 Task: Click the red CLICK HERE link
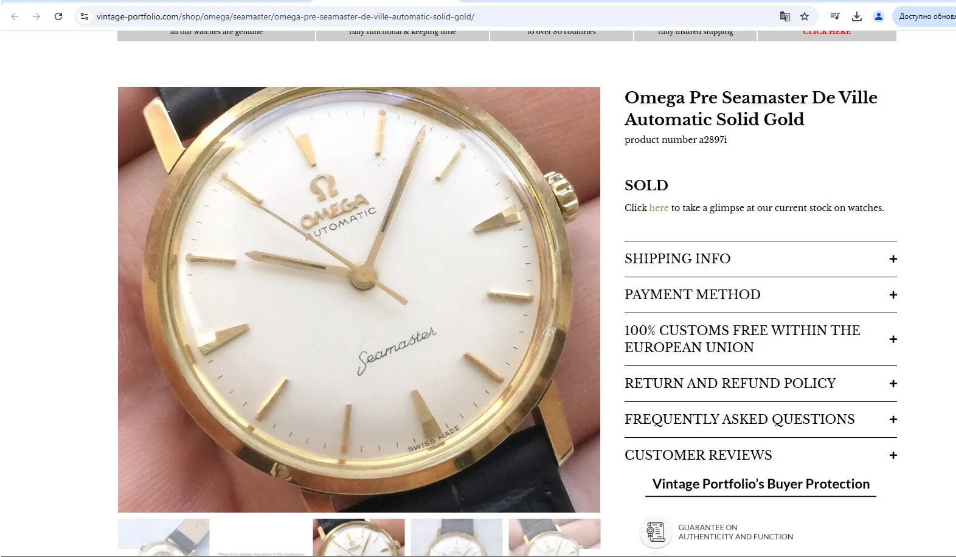pos(826,32)
